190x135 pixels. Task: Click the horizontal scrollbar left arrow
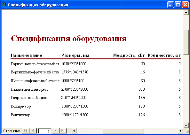tap(74, 131)
